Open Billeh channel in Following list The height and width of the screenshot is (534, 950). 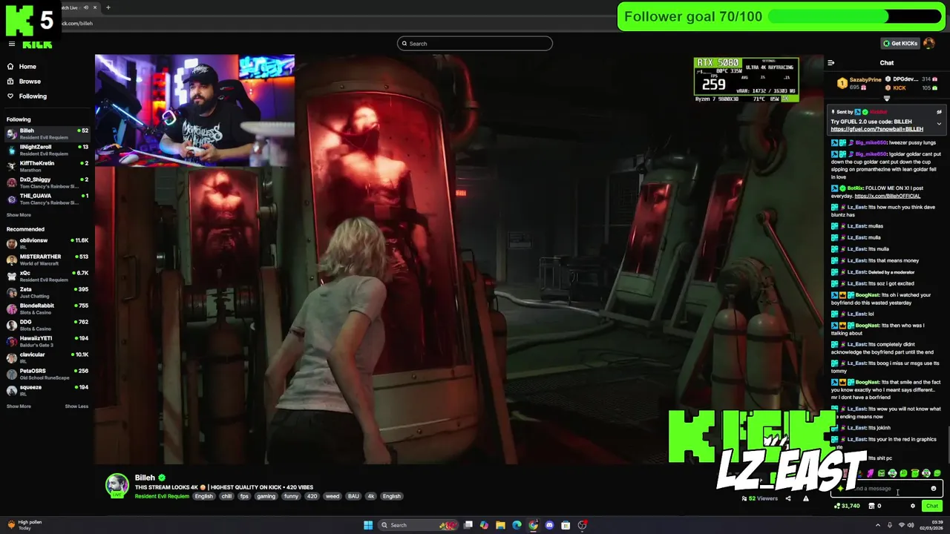[x=47, y=133]
